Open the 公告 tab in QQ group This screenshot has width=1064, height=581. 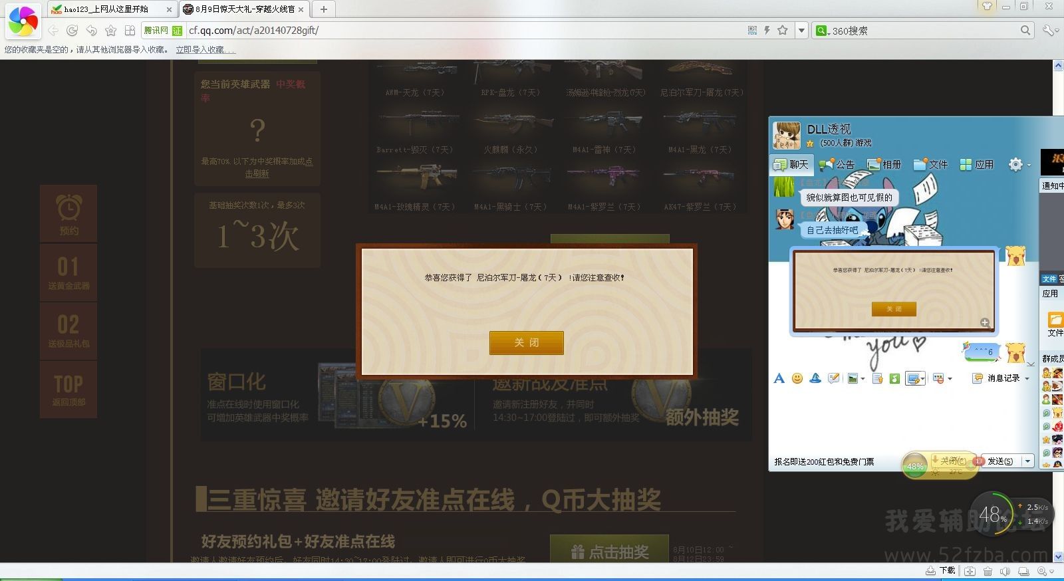point(837,164)
